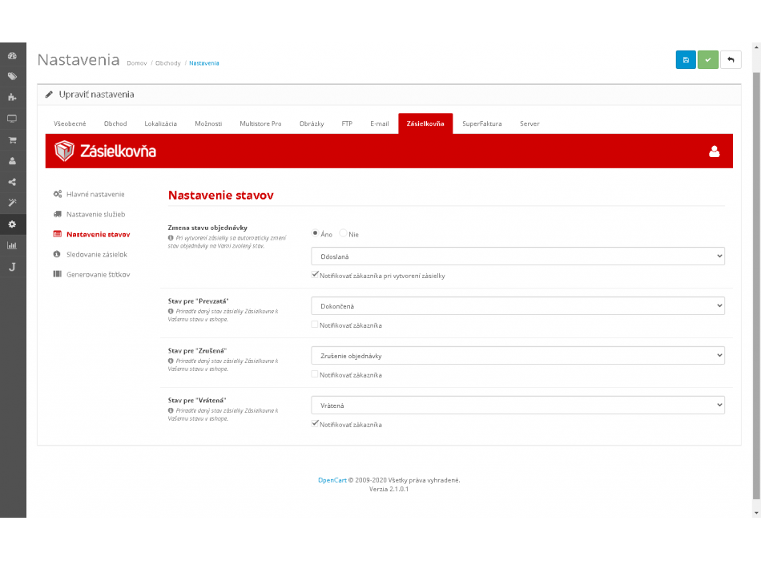Switch to the FTP tab
Screen dimensions: 761x561
[x=347, y=124]
